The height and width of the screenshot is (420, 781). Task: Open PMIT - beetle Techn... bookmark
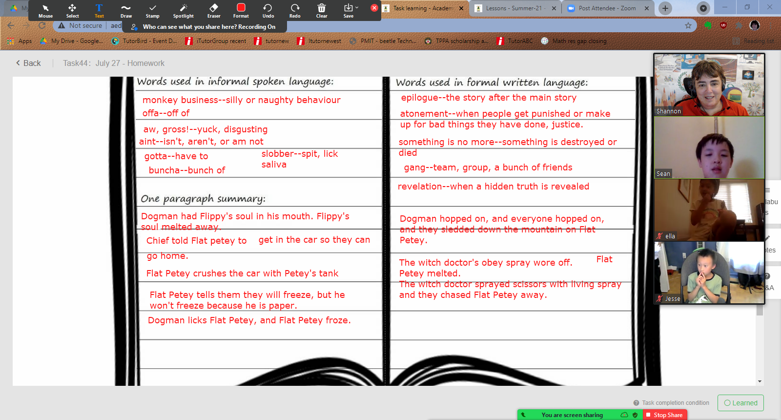click(x=383, y=41)
